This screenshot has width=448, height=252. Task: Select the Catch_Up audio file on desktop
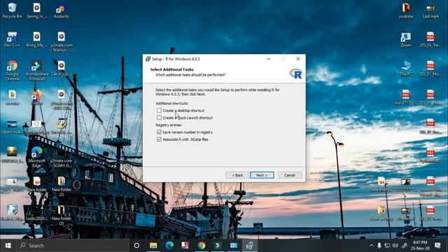(61, 69)
